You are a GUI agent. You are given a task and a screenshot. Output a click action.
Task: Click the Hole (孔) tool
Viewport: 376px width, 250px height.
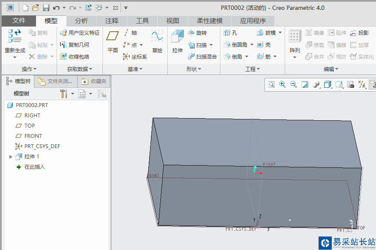tap(230, 33)
